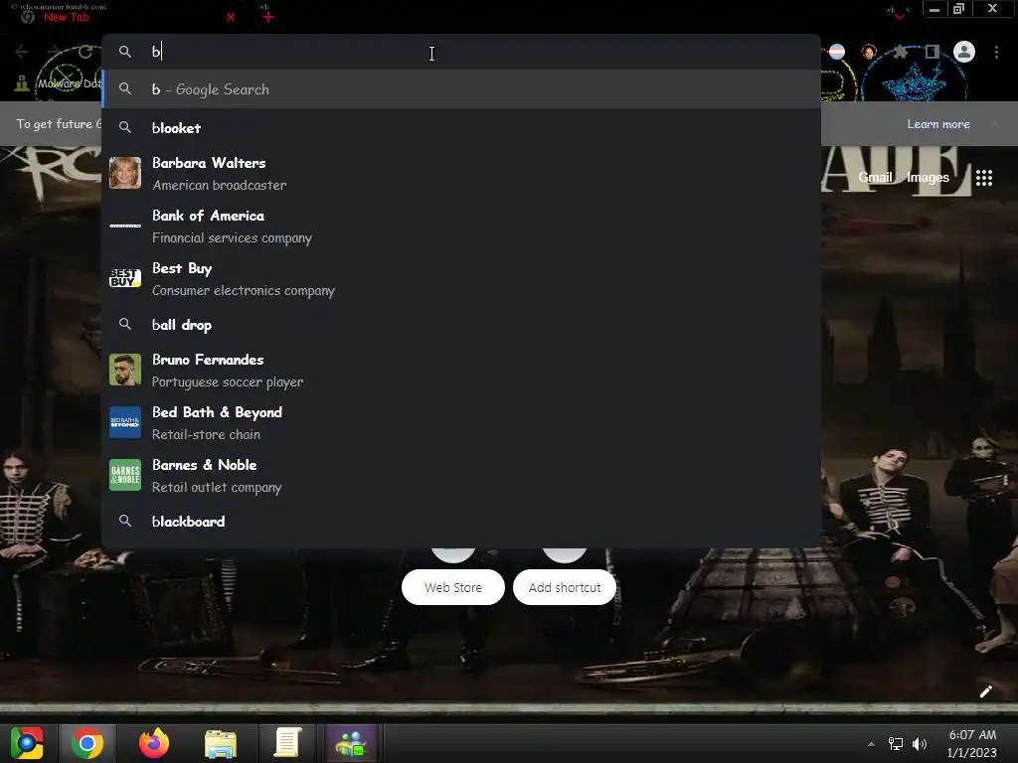Click the Best Buy logo icon
The height and width of the screenshot is (763, 1018).
click(124, 278)
